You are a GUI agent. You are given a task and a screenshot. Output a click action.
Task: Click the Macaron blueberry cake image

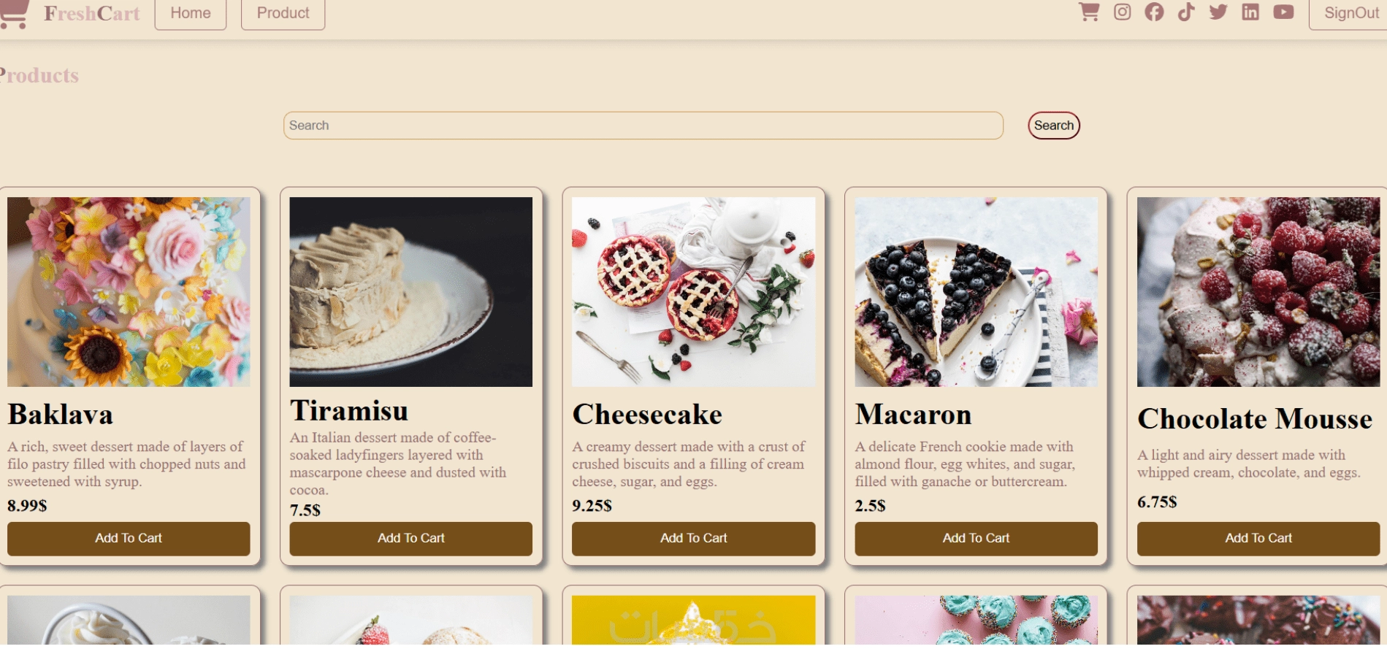pyautogui.click(x=976, y=291)
